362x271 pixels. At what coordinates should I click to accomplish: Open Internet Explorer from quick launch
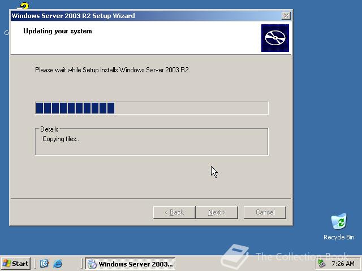(x=58, y=264)
